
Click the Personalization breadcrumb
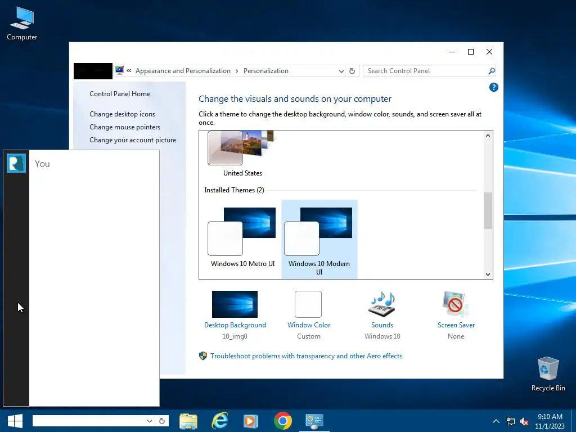click(266, 71)
